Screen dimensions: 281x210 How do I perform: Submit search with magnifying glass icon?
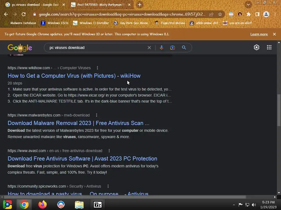[184, 48]
